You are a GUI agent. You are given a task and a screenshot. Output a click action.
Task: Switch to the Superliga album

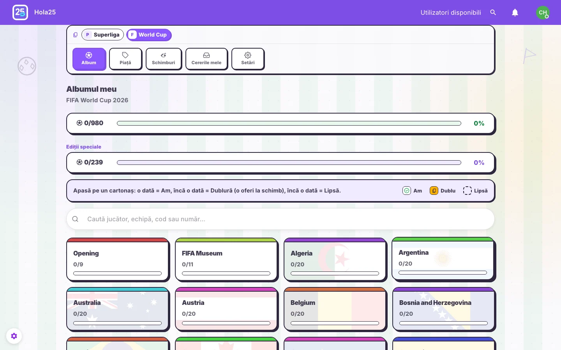[x=102, y=35]
